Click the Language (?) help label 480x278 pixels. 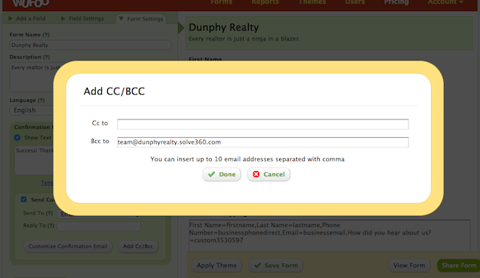pyautogui.click(x=27, y=100)
